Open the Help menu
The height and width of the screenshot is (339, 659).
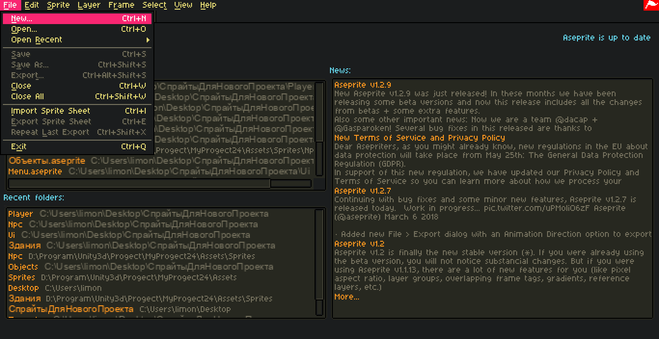click(208, 5)
